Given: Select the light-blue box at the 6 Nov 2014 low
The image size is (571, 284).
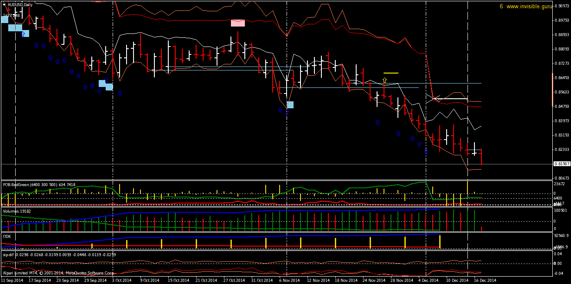Looking at the screenshot, I should pyautogui.click(x=290, y=104).
